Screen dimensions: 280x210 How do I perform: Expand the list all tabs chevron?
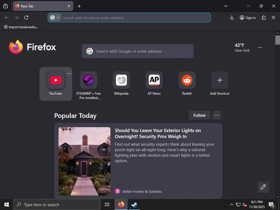pyautogui.click(x=226, y=6)
